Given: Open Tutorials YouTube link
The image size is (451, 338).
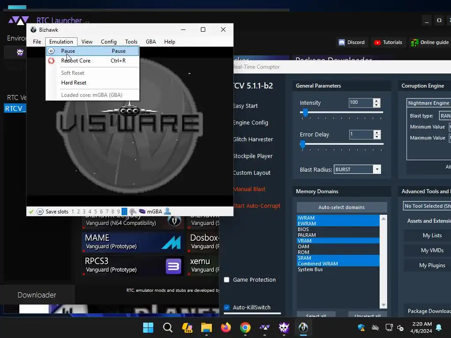Looking at the screenshot, I should [x=388, y=43].
